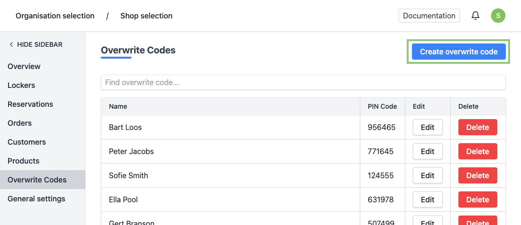521x225 pixels.
Task: Edit Sofie Smith's PIN code entry
Action: tap(427, 175)
